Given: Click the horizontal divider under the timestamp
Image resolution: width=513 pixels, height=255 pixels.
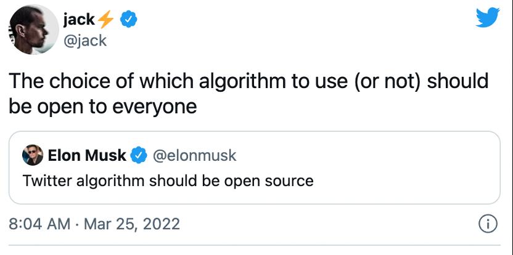Looking at the screenshot, I should pyautogui.click(x=255, y=245).
